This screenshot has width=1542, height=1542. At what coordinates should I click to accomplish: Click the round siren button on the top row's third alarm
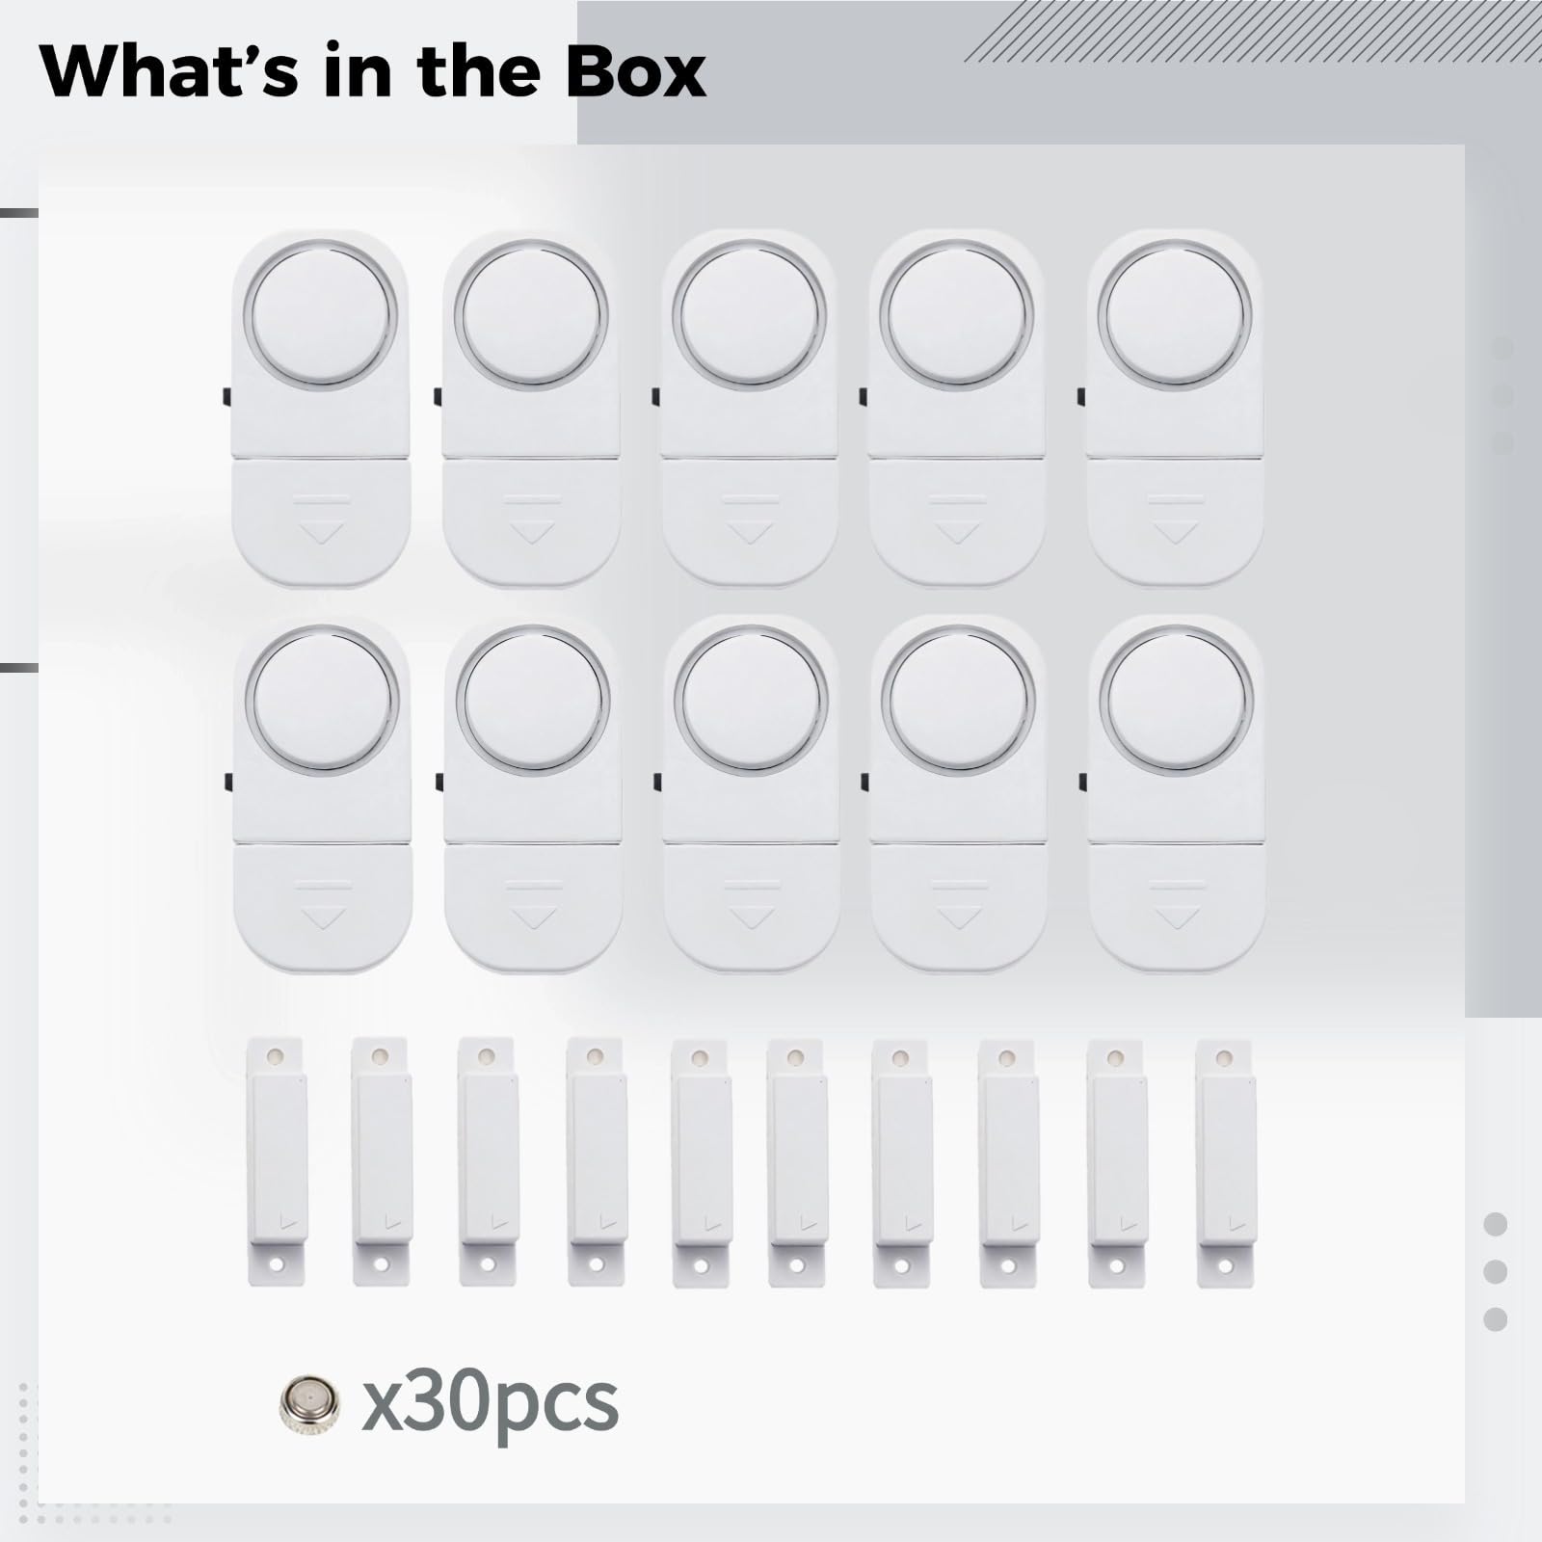(x=749, y=314)
